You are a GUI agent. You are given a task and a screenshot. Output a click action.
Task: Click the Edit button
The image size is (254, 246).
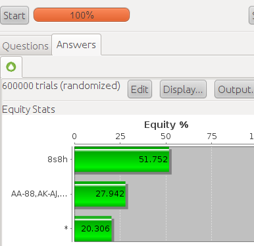click(140, 89)
